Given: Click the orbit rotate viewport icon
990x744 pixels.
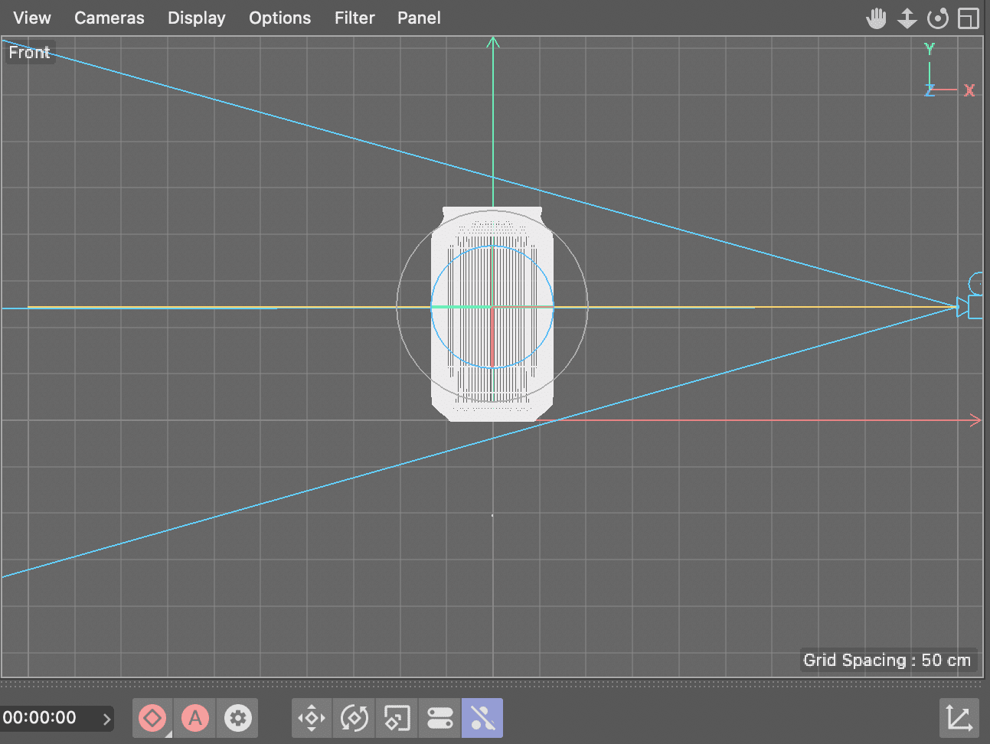Looking at the screenshot, I should point(938,18).
